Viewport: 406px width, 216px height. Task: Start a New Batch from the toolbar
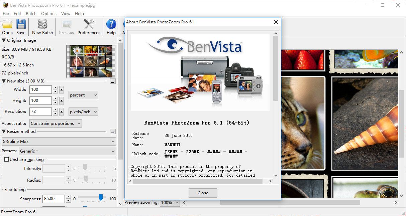tap(42, 27)
